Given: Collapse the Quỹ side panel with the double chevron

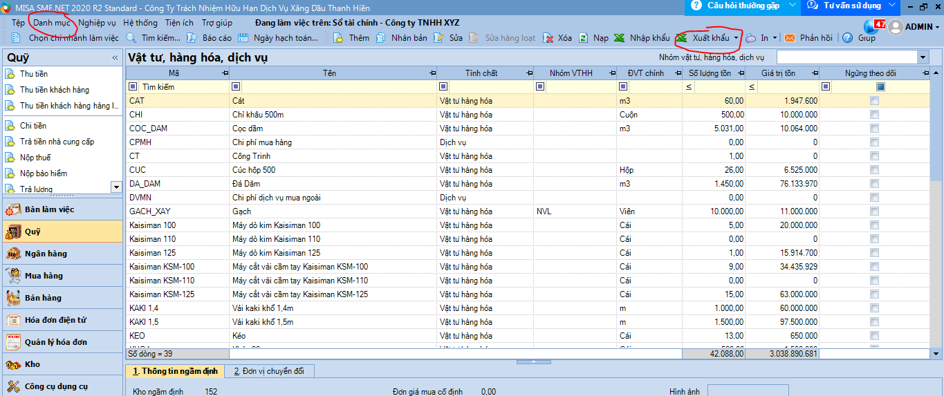Looking at the screenshot, I should click(115, 58).
